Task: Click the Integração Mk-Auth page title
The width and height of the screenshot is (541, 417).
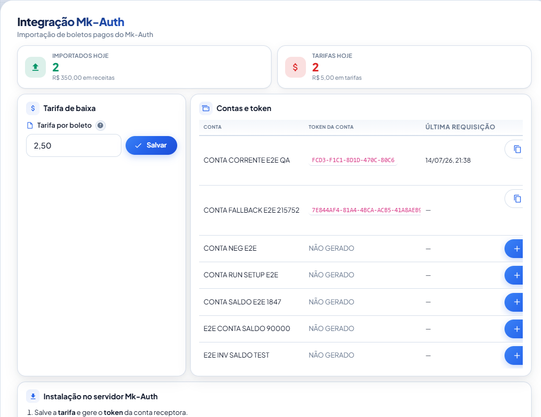Action: point(71,22)
